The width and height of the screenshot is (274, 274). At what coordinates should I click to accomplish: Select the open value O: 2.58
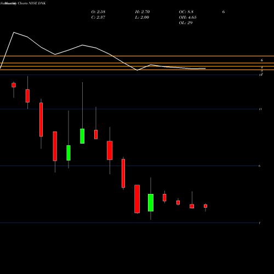pyautogui.click(x=98, y=12)
